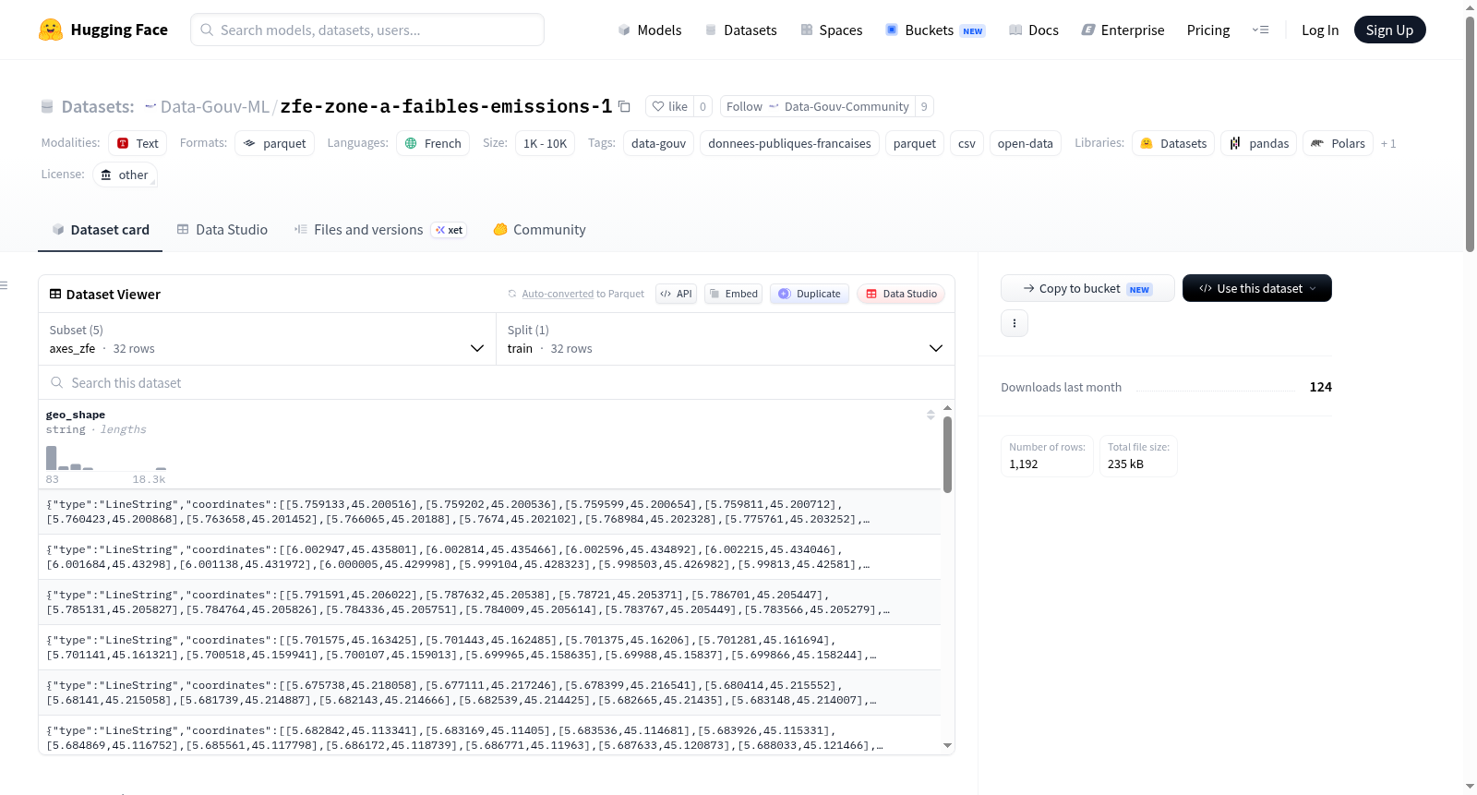Click the magnifier icon in dataset search

(x=57, y=382)
